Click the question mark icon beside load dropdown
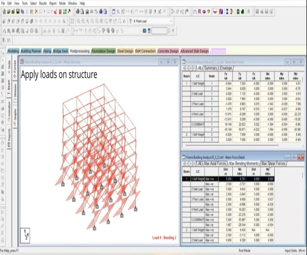 131,21
